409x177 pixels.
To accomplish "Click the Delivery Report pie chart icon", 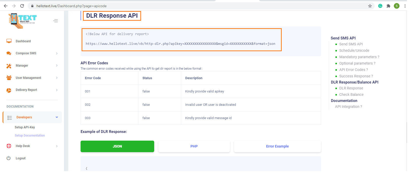I will pyautogui.click(x=9, y=90).
